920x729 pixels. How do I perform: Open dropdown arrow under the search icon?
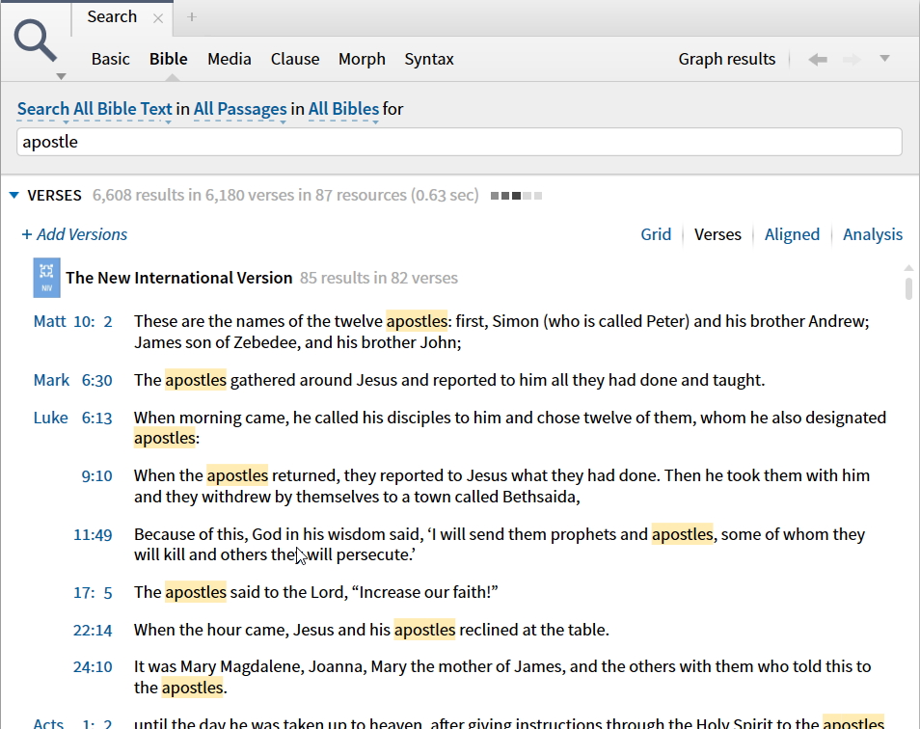pos(61,76)
